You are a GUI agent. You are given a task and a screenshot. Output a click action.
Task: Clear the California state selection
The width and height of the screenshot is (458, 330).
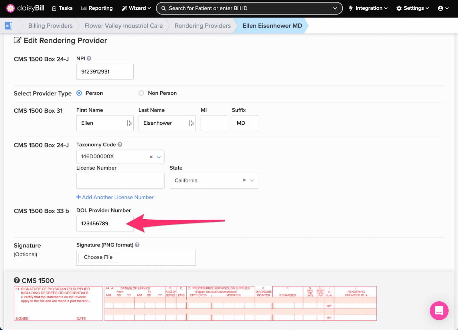[244, 180]
